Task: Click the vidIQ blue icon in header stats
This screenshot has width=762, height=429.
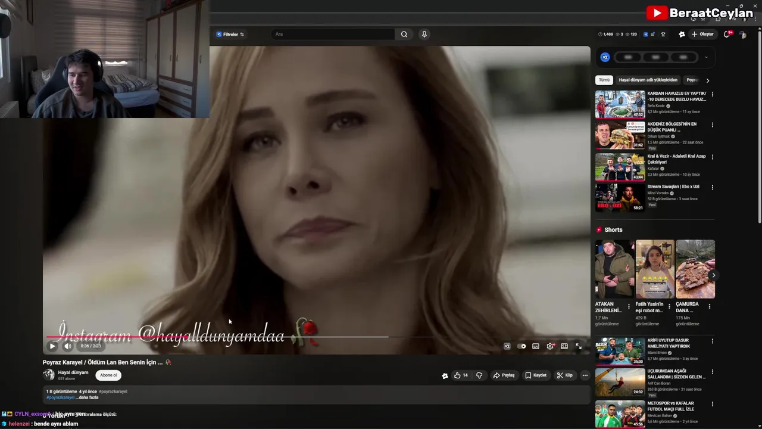Action: pos(646,35)
